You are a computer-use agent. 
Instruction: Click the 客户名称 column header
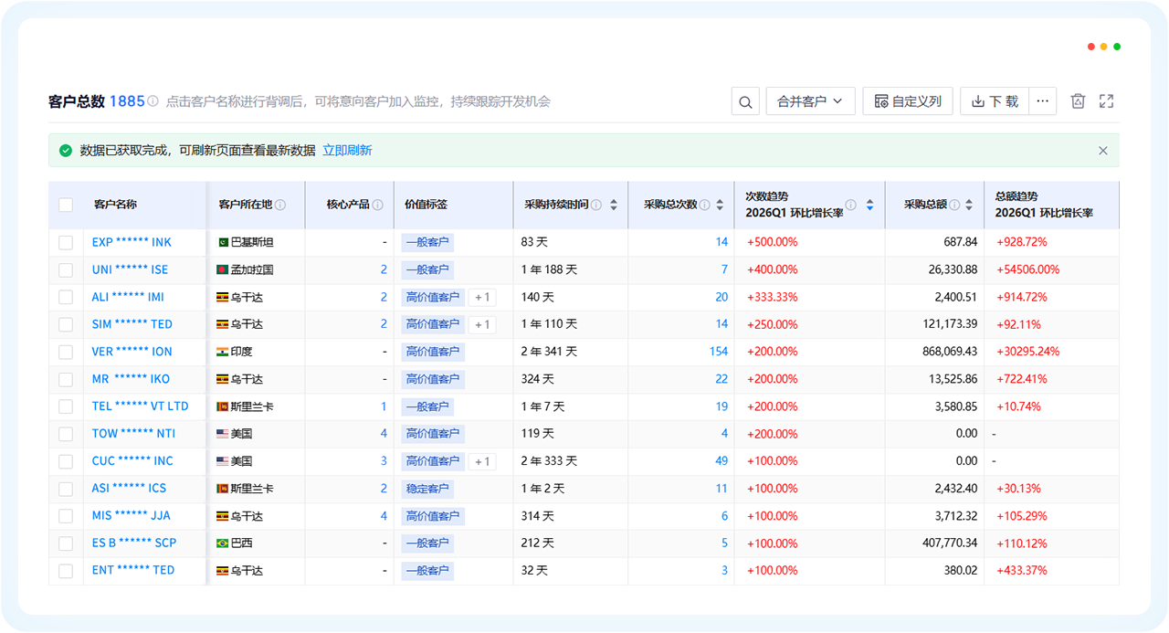point(115,205)
